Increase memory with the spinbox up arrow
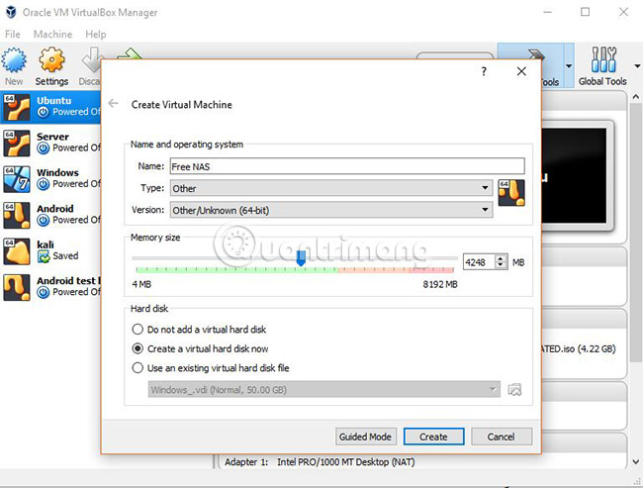Image resolution: width=643 pixels, height=488 pixels. pos(501,258)
